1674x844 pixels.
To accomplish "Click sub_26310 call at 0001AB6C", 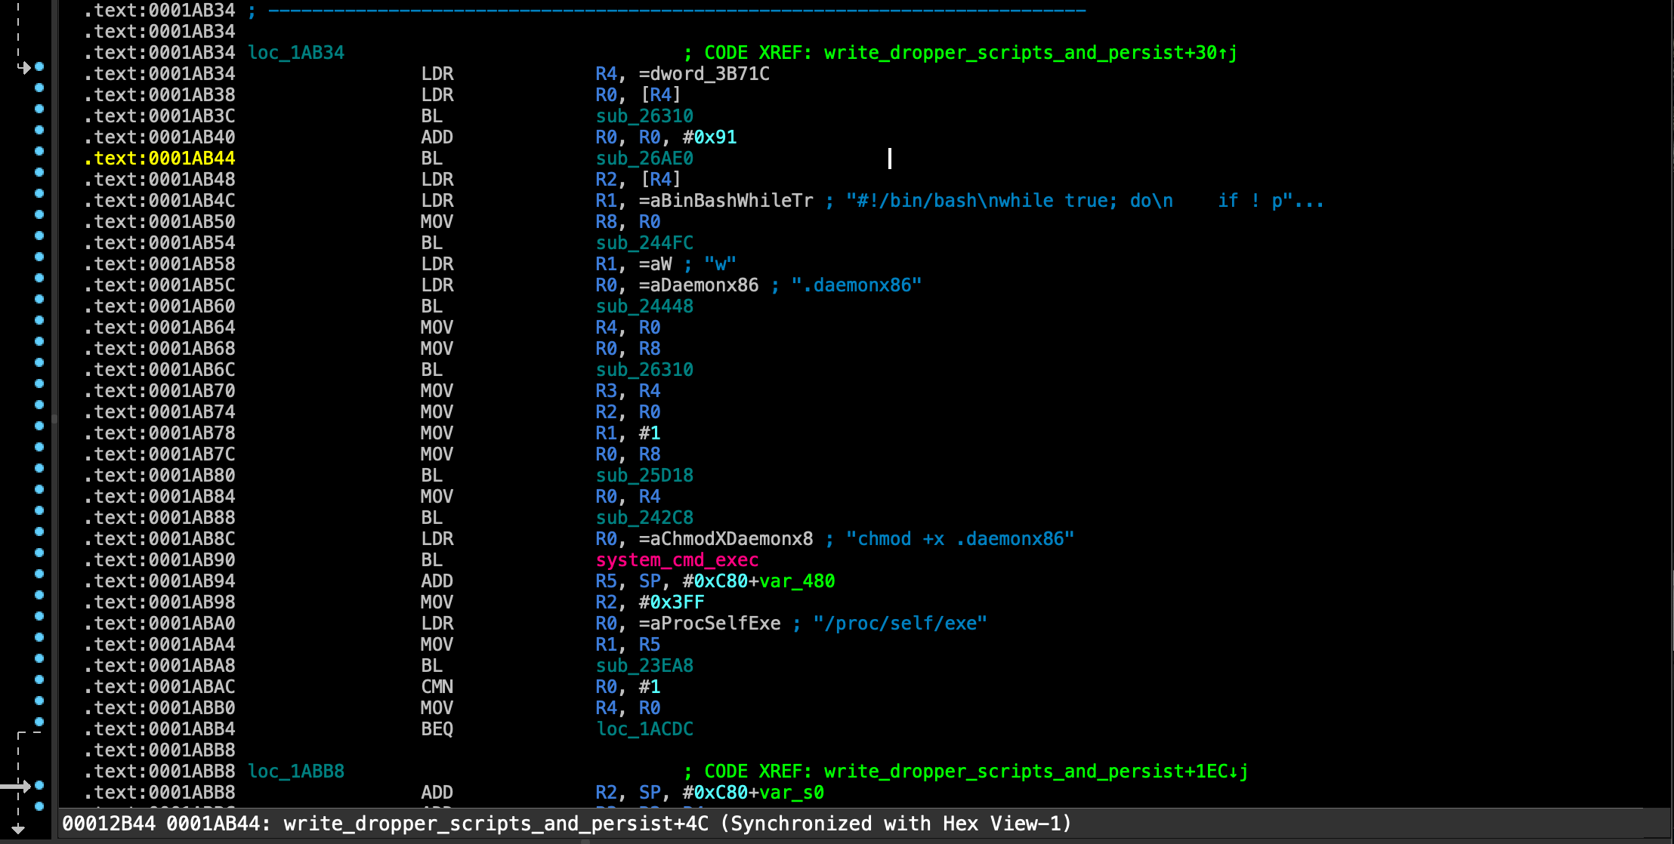I will click(x=644, y=370).
